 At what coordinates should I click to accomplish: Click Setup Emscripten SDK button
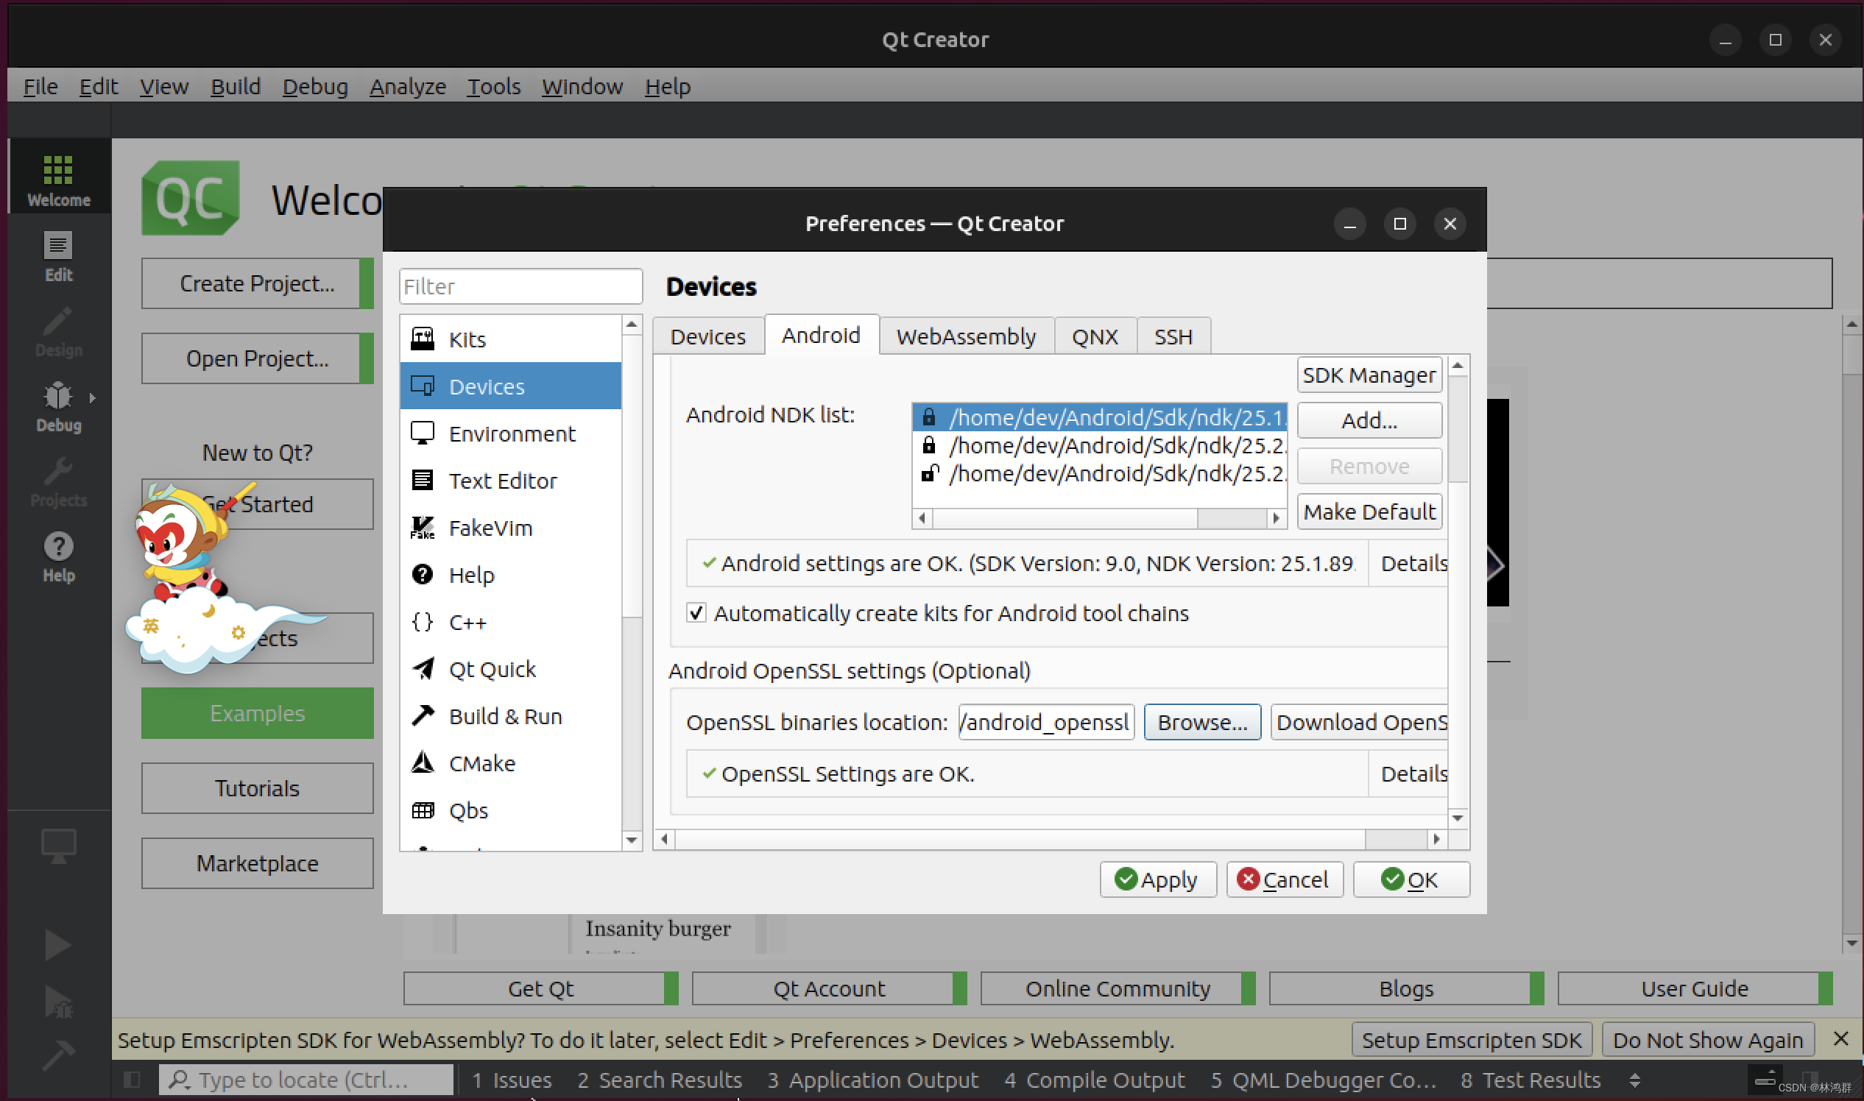(x=1472, y=1039)
